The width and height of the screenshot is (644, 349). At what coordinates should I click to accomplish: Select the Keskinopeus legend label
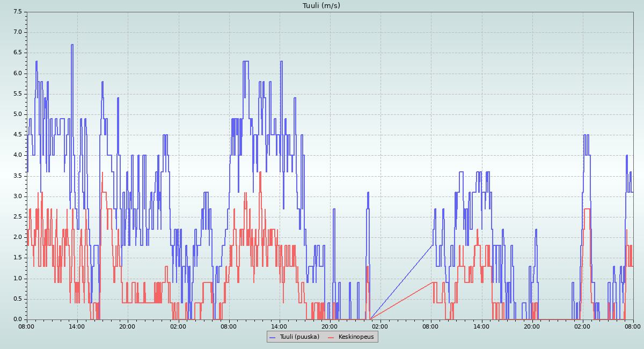click(356, 337)
